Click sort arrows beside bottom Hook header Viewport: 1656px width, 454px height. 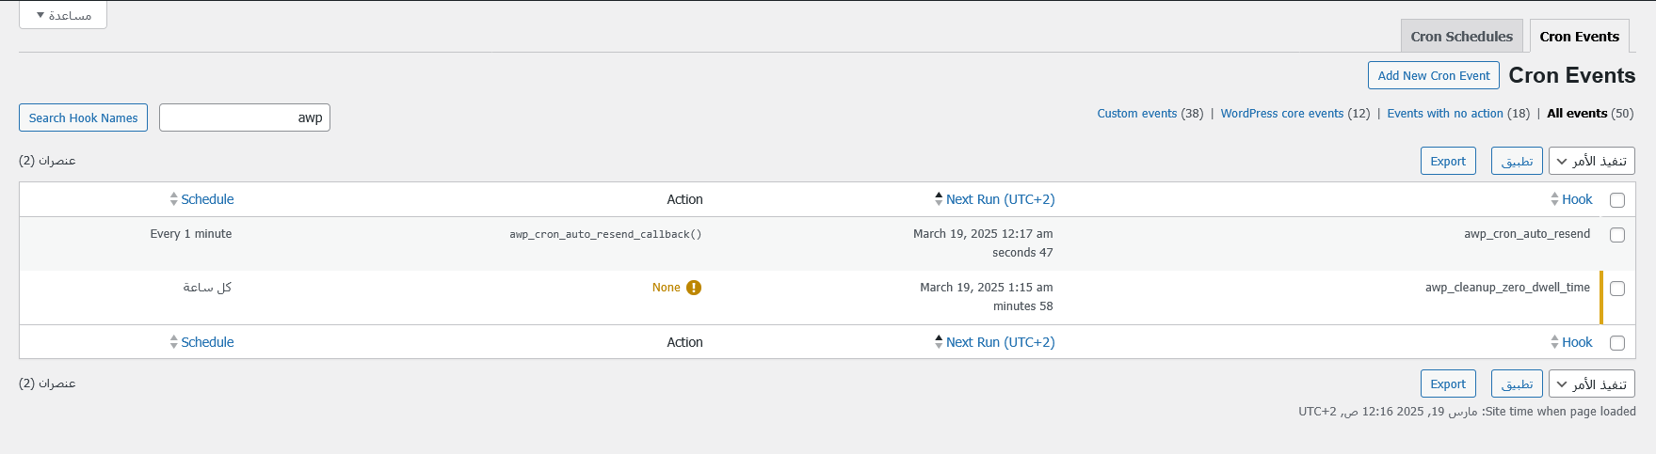pyautogui.click(x=1554, y=342)
